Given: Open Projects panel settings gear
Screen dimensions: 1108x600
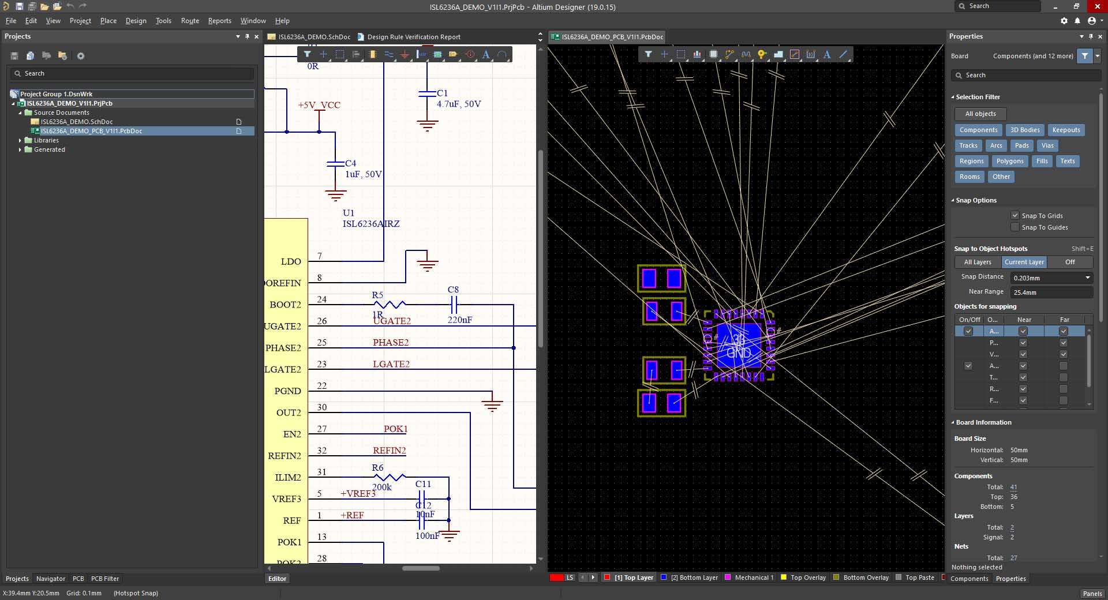Looking at the screenshot, I should (81, 56).
